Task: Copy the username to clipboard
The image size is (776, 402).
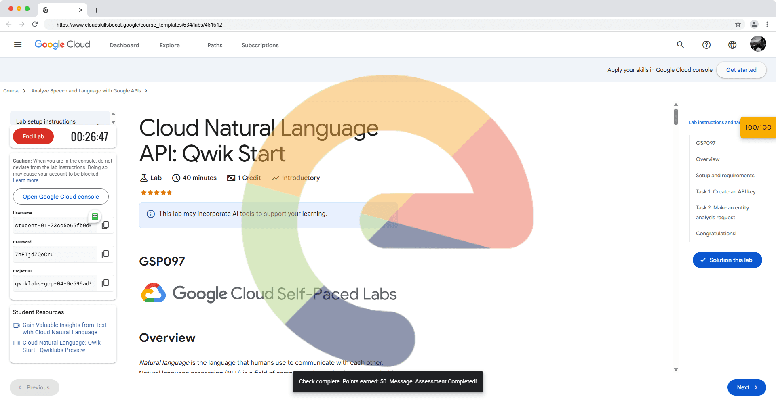Action: coord(105,225)
